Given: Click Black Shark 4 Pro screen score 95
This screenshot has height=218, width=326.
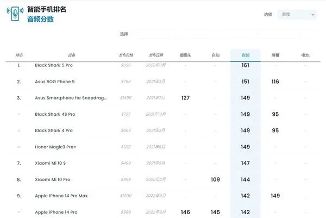Looking at the screenshot, I should 275,130.
